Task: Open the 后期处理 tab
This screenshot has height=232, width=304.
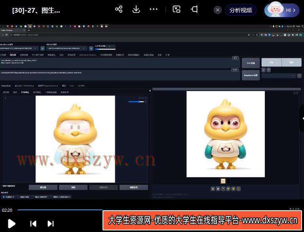Action: (x=24, y=55)
